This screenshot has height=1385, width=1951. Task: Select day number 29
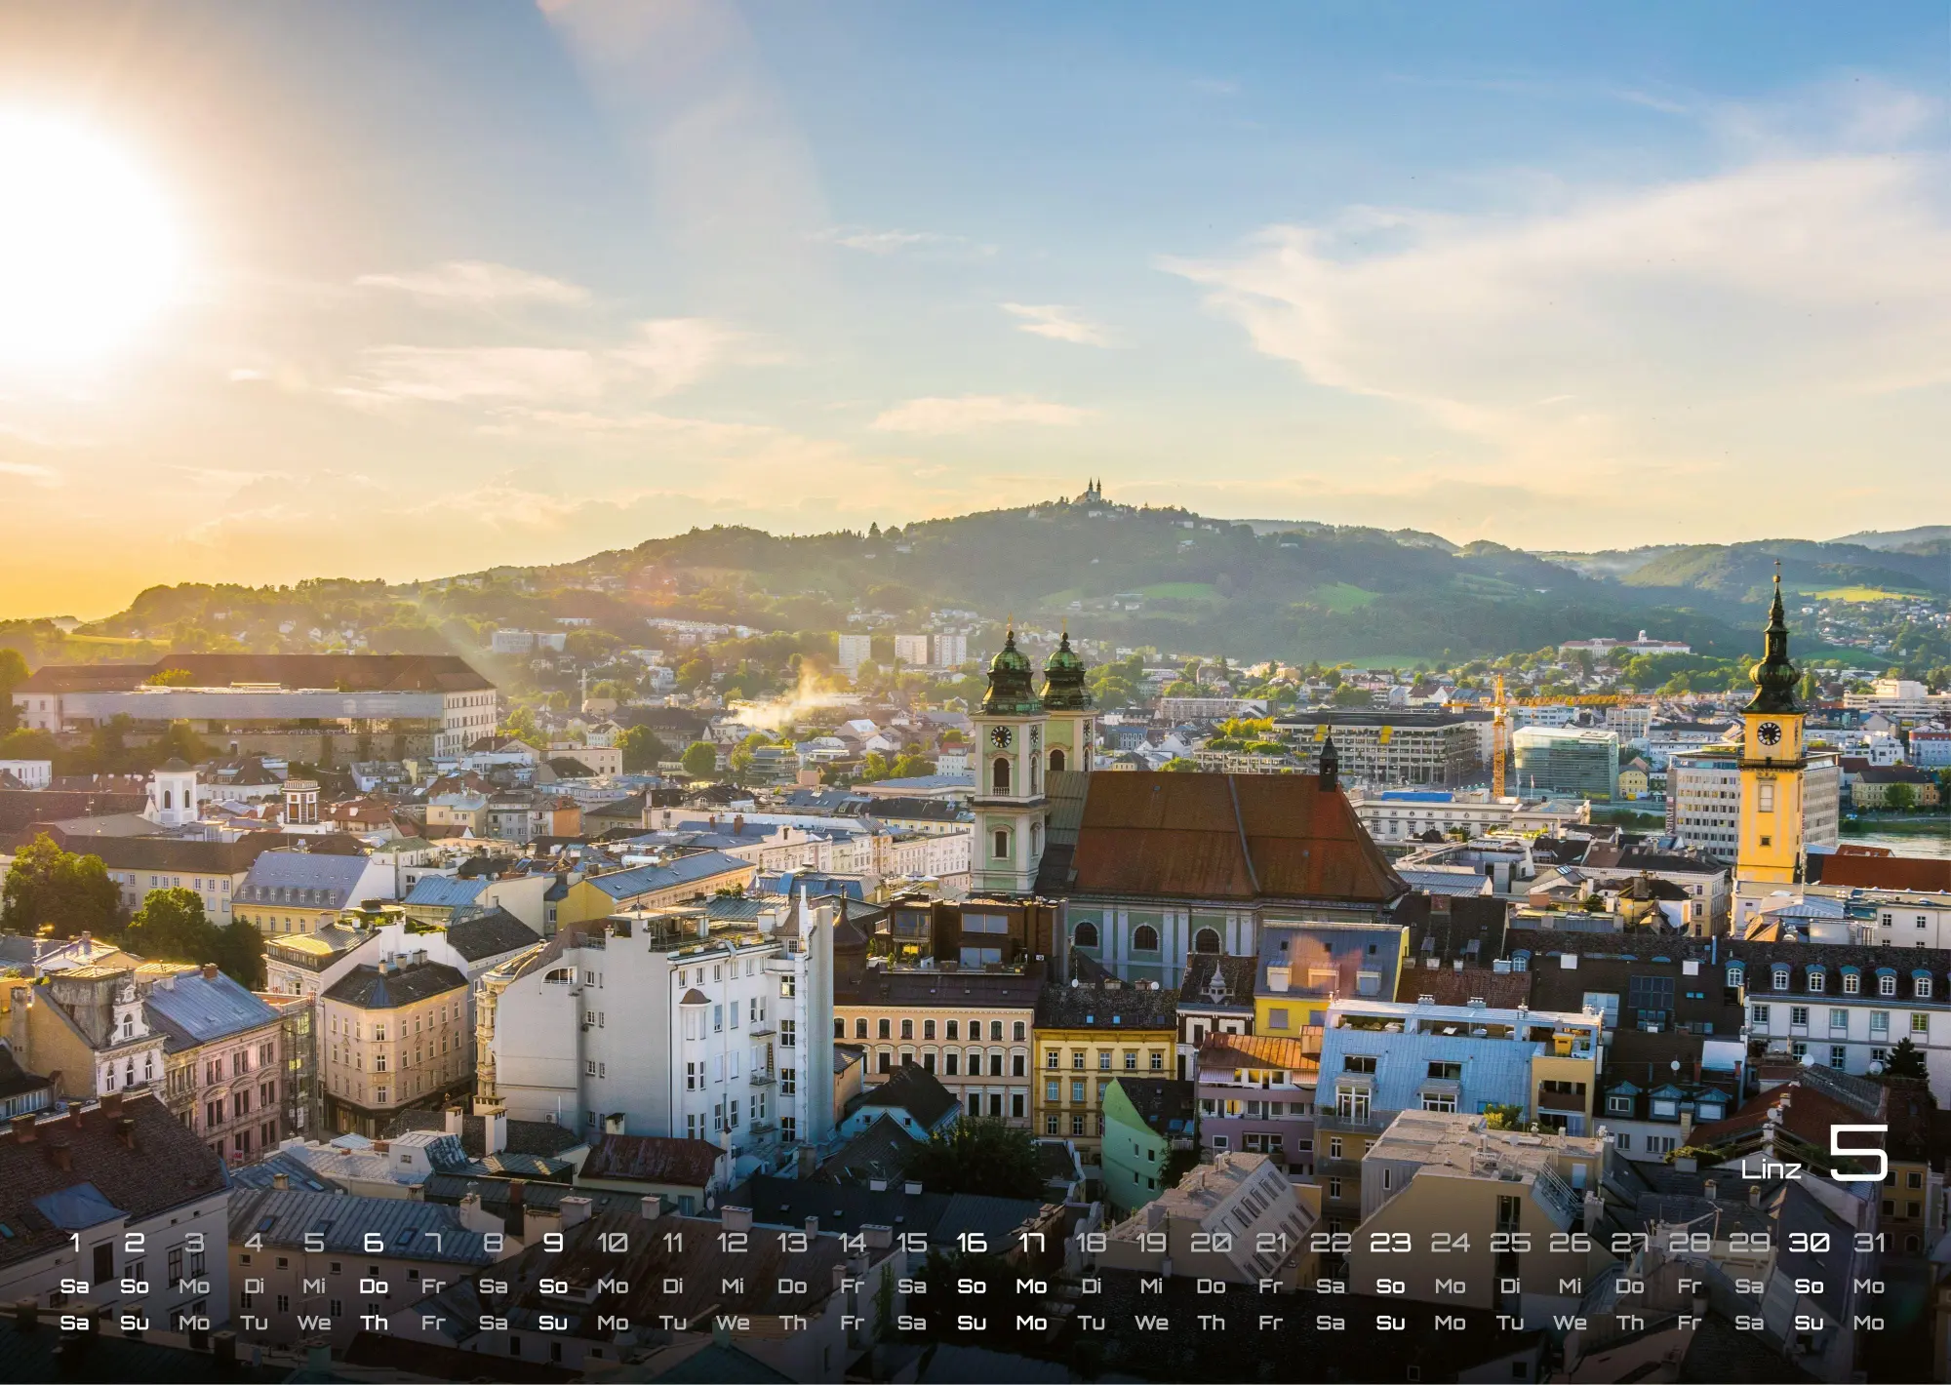[1749, 1243]
